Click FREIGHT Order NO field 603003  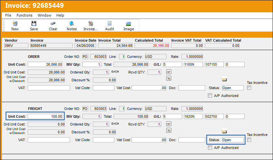pyautogui.click(x=98, y=109)
